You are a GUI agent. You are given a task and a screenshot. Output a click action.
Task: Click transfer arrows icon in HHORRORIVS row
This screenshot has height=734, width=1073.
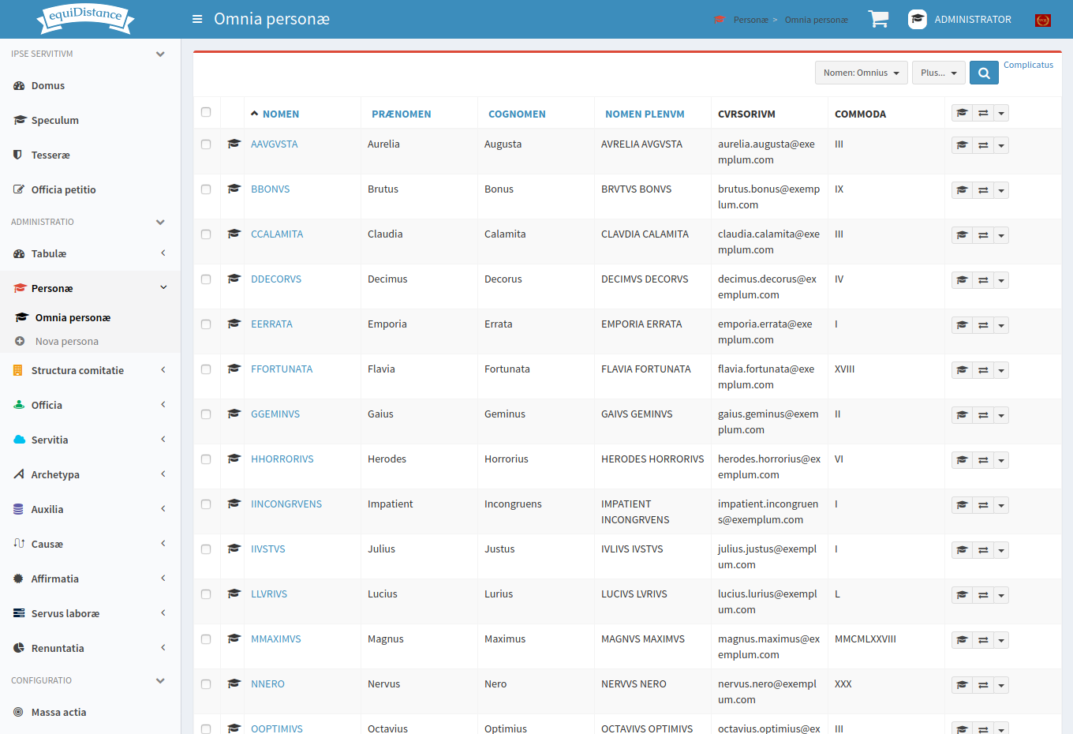[x=983, y=460]
